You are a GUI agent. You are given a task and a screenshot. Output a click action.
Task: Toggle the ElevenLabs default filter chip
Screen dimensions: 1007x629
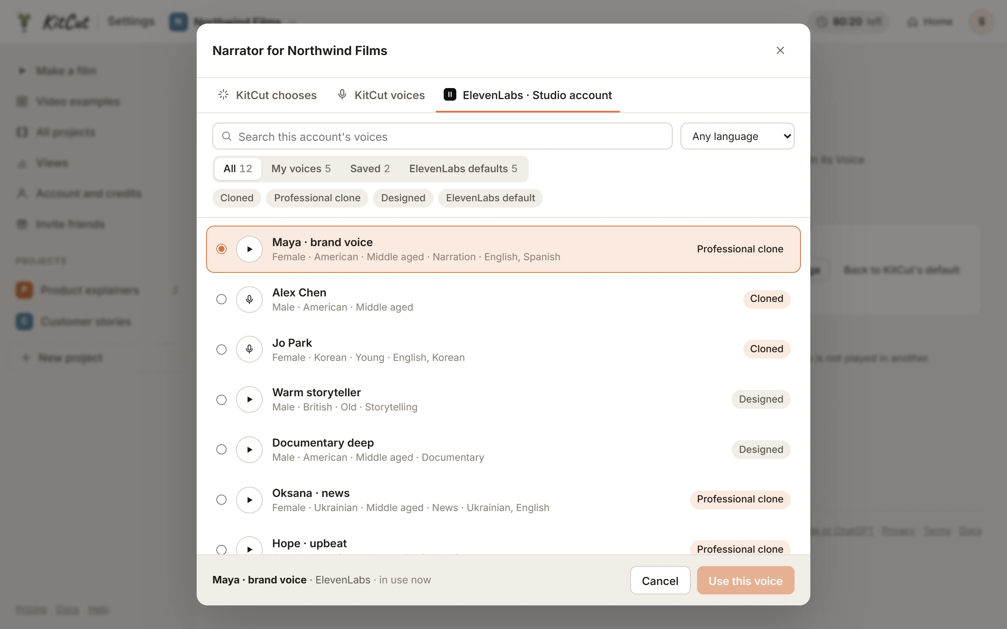click(490, 198)
